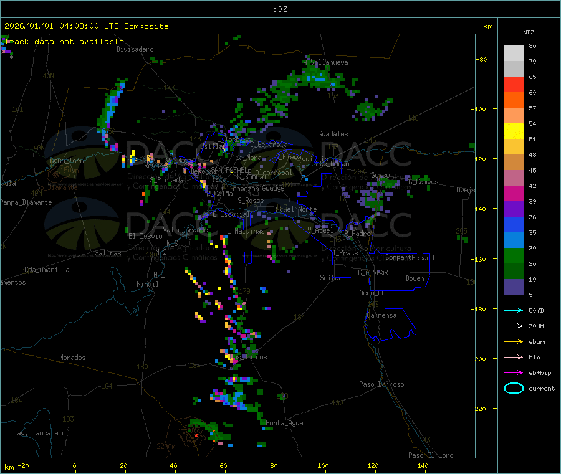Pick the dark orange dBZ swatch below red
Image resolution: width=561 pixels, height=474 pixels.
tap(514, 100)
